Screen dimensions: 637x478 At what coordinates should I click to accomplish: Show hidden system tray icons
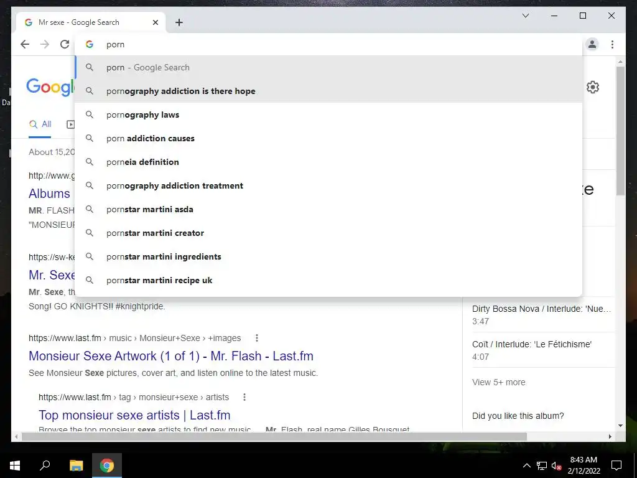526,466
